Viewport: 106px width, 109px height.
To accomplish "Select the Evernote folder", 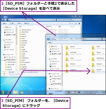I will [x=23, y=43].
